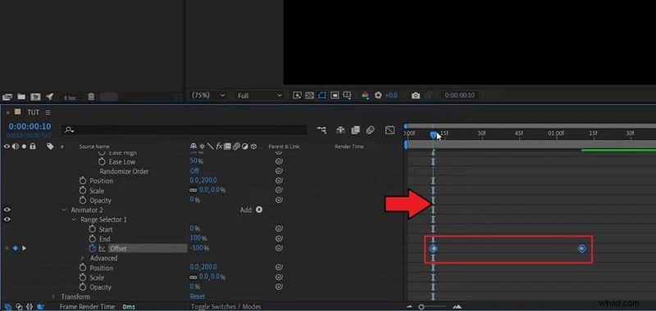Click the timeline current time 0:00:00:10

point(30,127)
